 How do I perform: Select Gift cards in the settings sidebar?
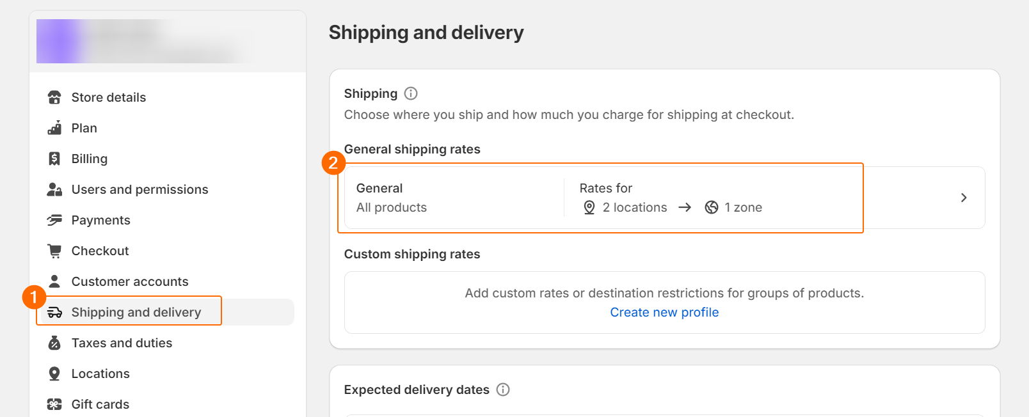pos(100,404)
